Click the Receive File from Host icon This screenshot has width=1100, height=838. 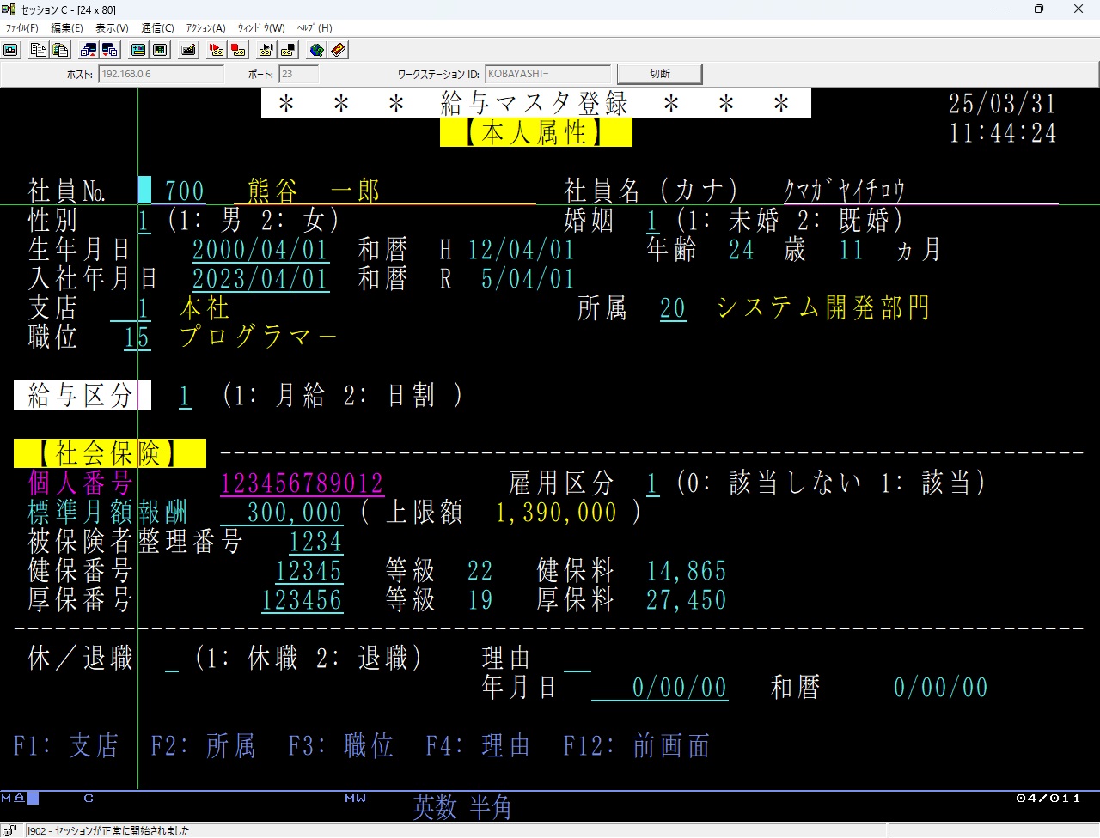pos(109,50)
